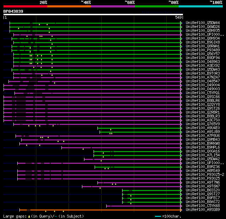The image size is (226, 219).
Task: Click the UniRef100_Q9ST27 subject label
Action: click(x=203, y=194)
